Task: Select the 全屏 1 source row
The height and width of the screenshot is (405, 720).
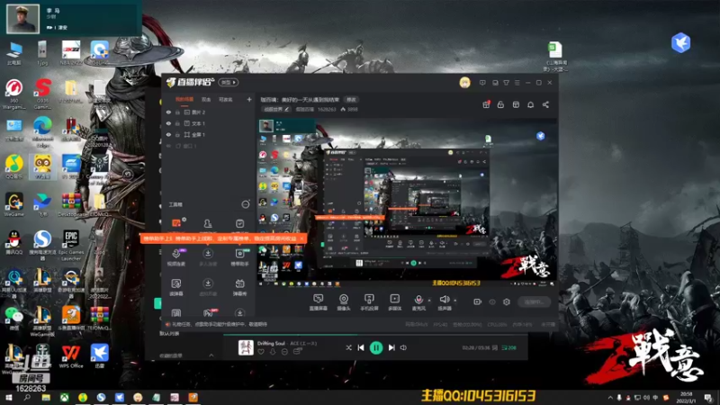Action: coord(208,134)
